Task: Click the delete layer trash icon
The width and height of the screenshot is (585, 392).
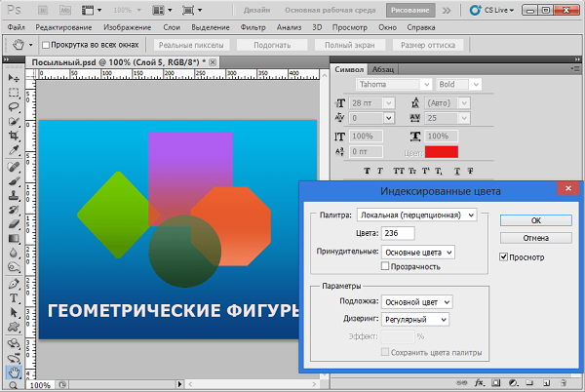Action: [564, 383]
